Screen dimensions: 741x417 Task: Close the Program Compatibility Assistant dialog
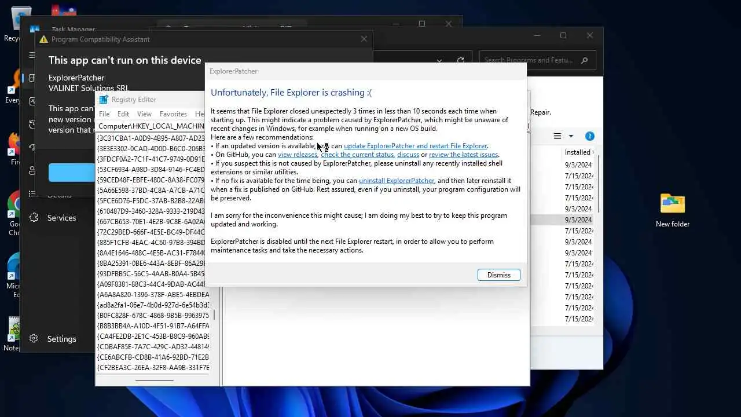[x=364, y=39]
